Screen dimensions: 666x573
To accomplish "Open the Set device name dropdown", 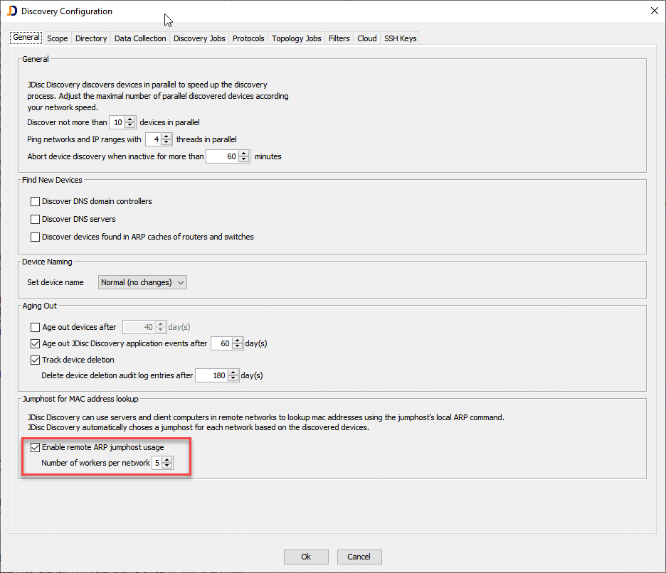I will [x=142, y=282].
